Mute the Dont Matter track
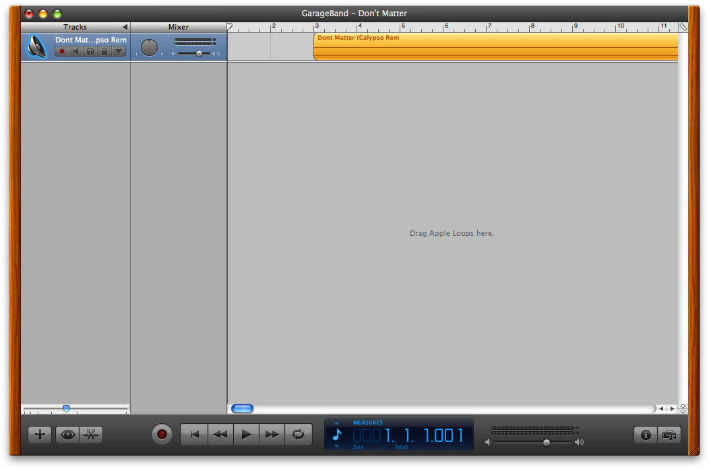 coord(76,51)
